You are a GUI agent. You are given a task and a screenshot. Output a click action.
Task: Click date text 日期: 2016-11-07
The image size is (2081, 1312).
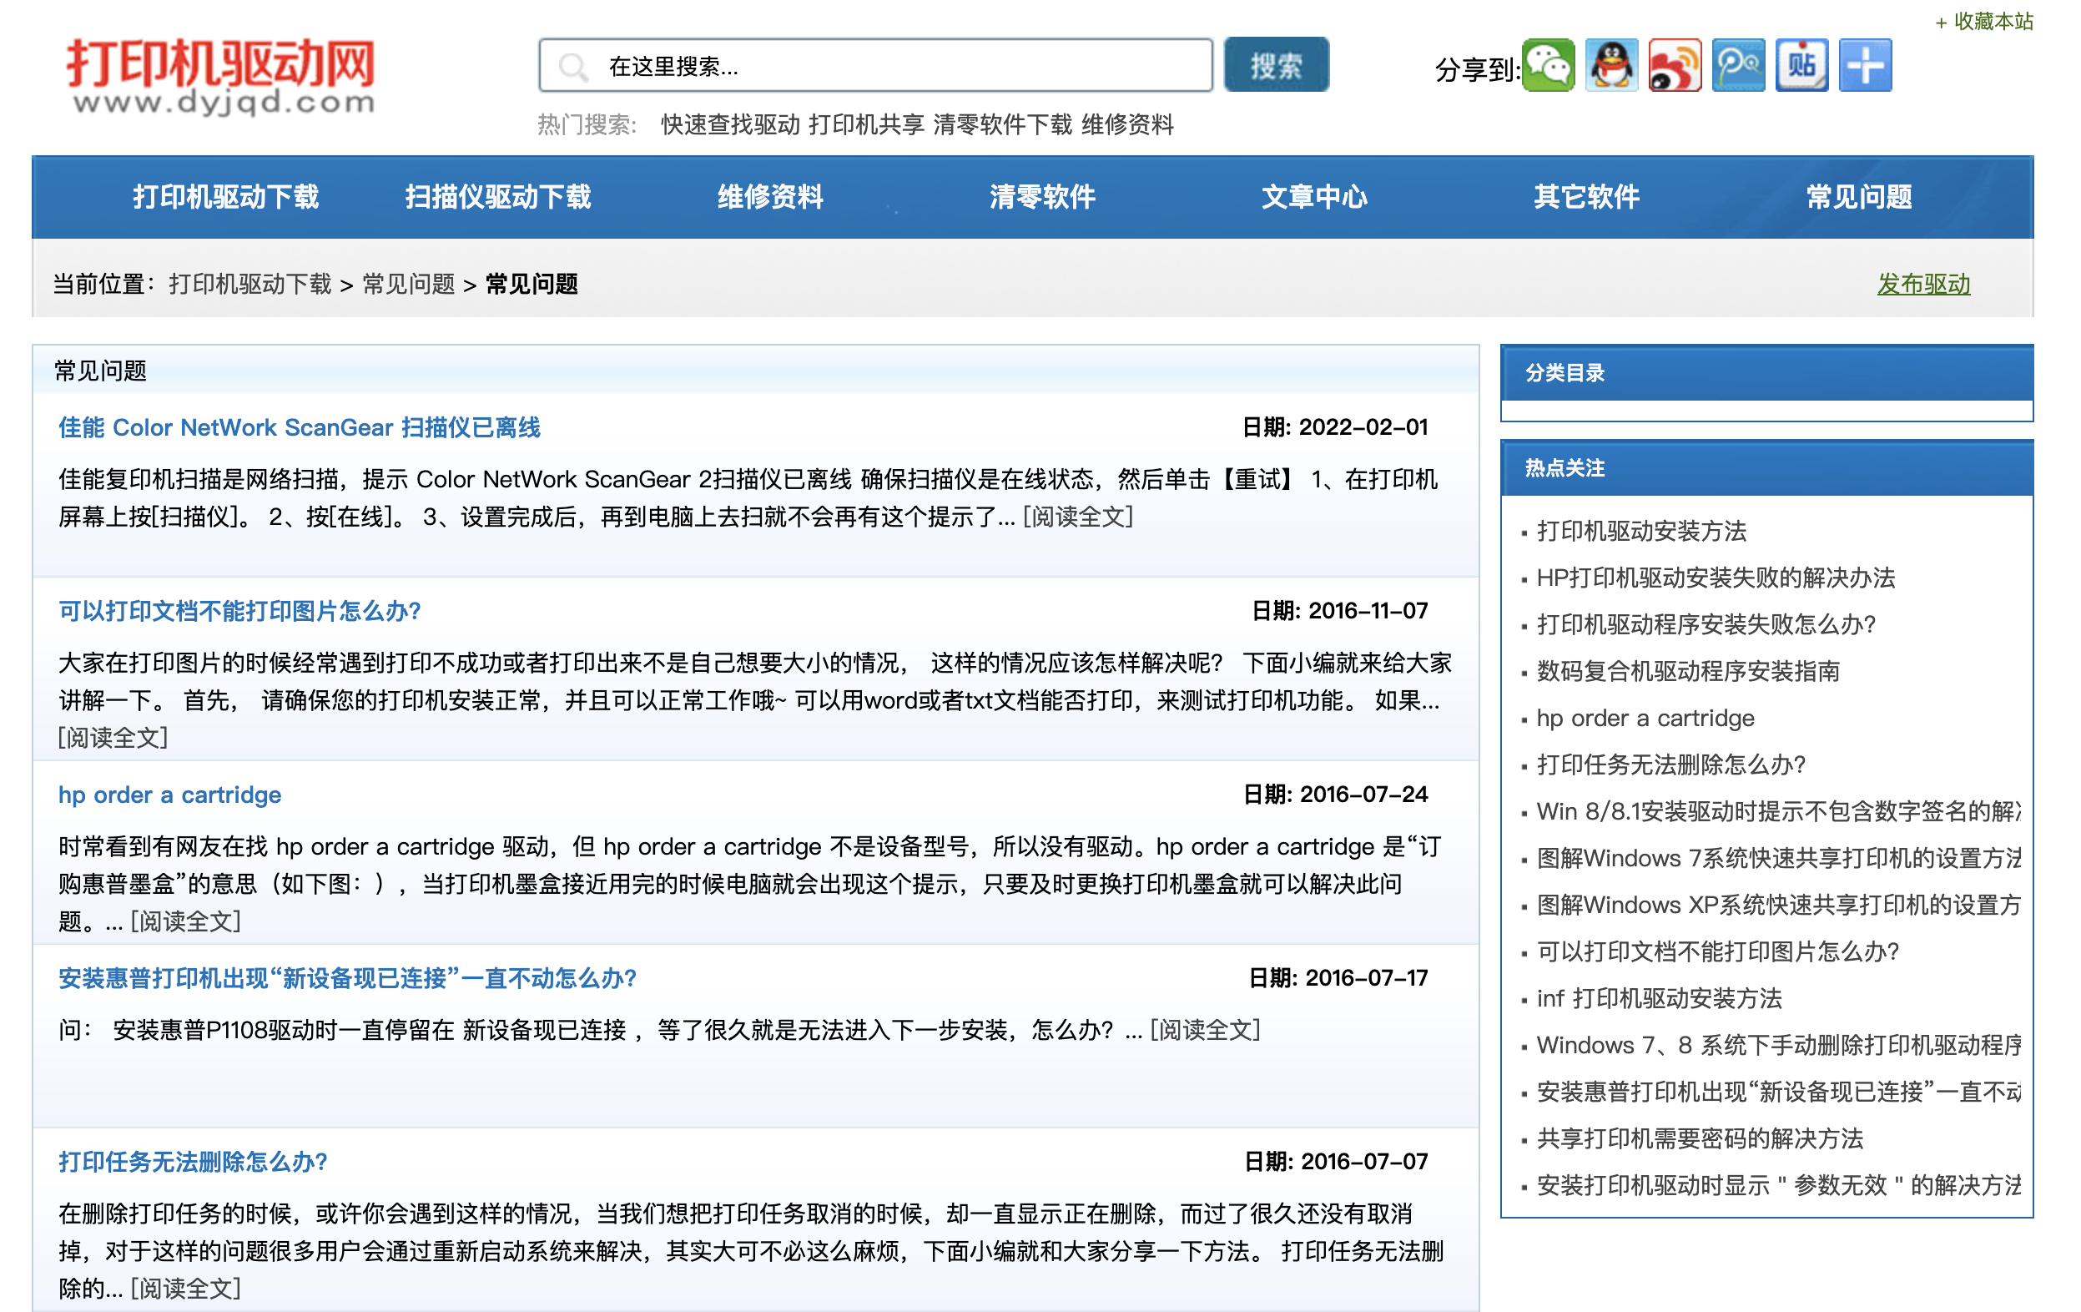tap(1339, 611)
